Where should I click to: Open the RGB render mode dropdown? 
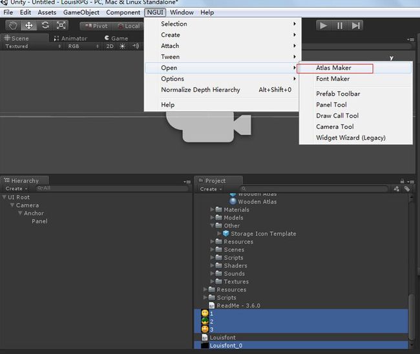pos(83,47)
